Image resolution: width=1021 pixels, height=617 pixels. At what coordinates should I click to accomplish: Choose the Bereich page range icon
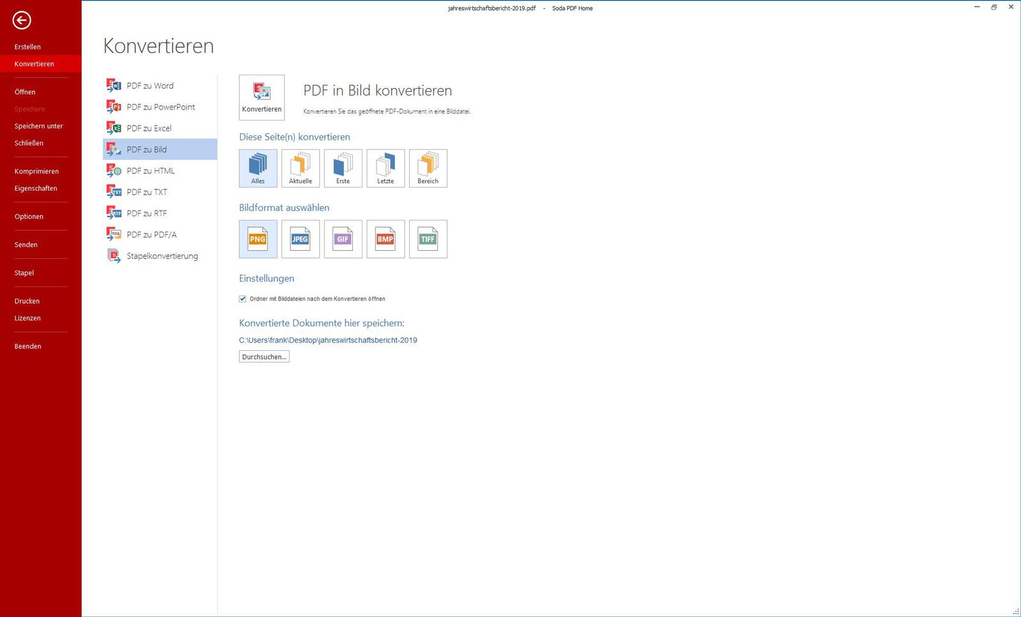[x=428, y=168]
